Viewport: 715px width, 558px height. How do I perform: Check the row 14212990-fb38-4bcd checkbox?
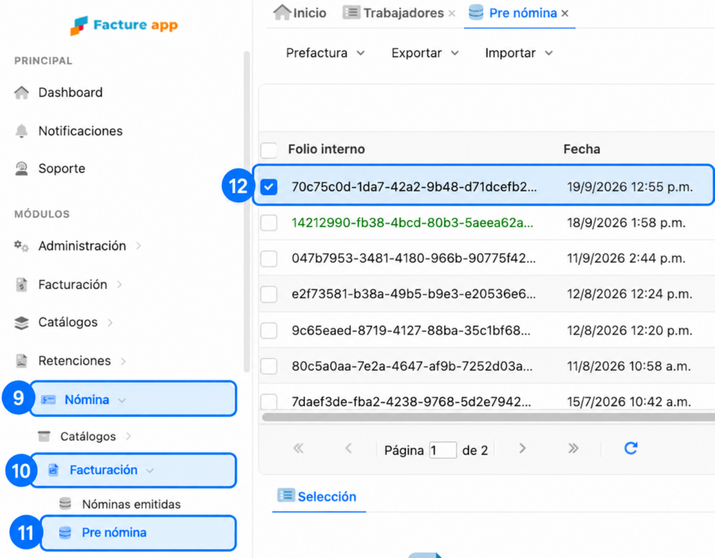pyautogui.click(x=269, y=223)
